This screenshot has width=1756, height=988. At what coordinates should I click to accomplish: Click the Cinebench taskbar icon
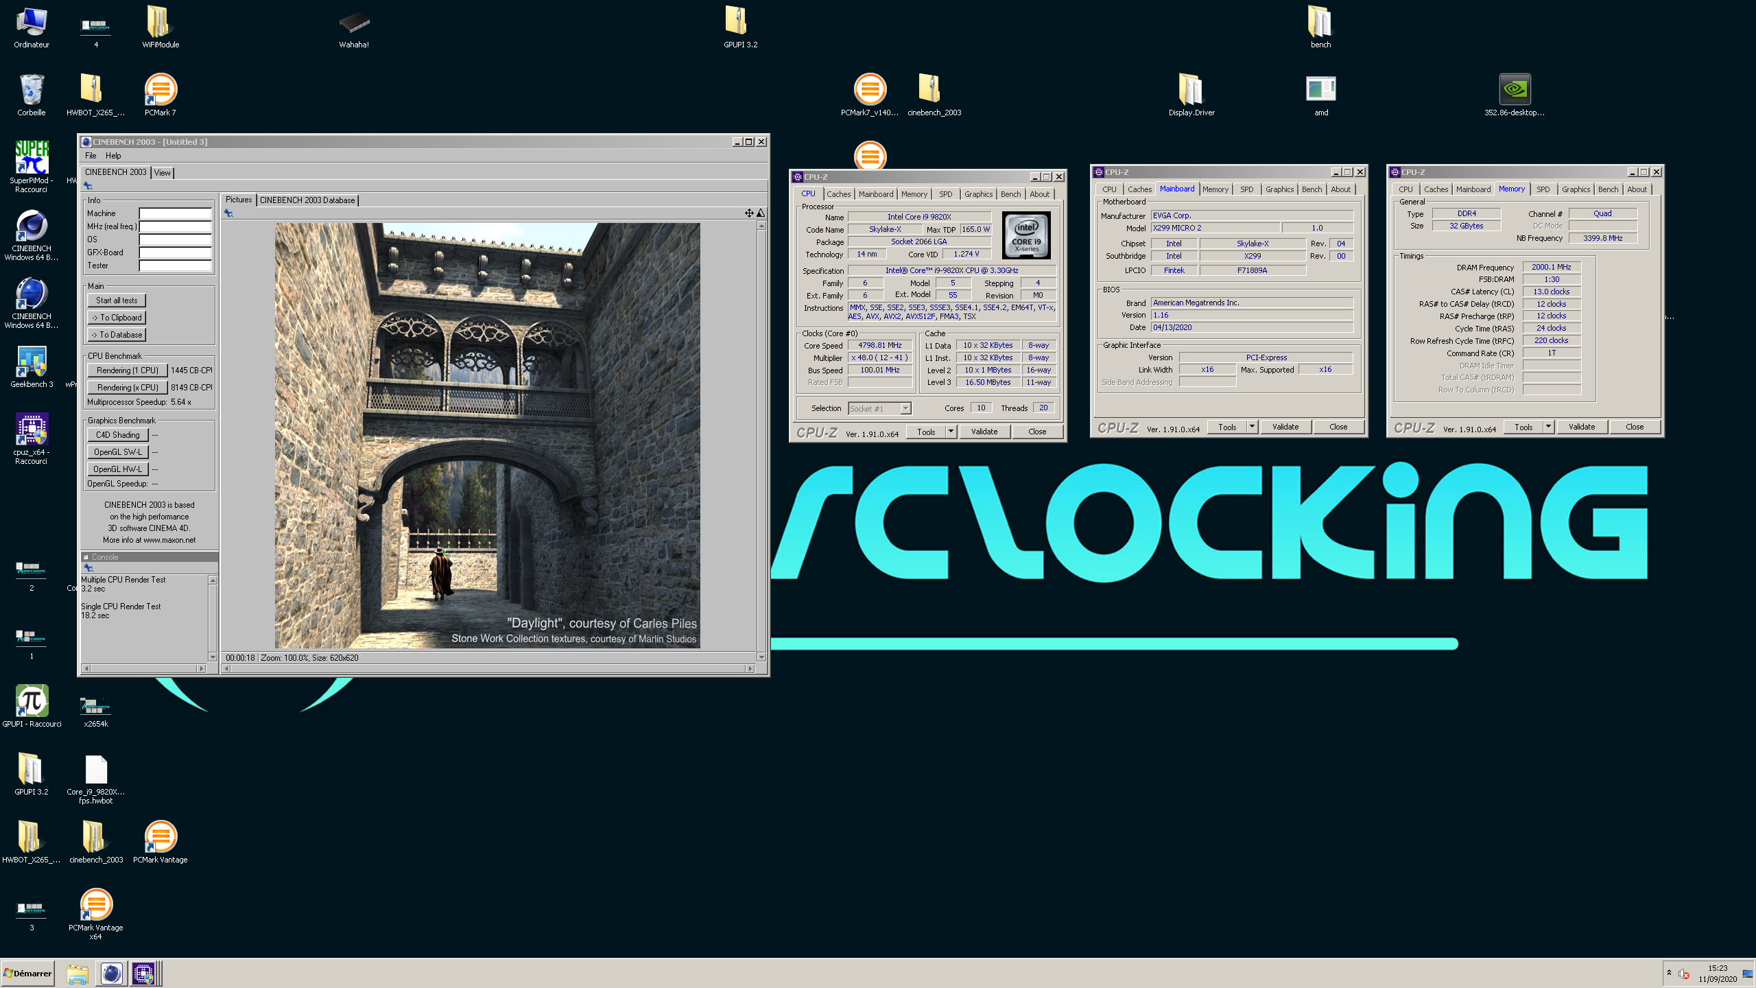pos(112,974)
